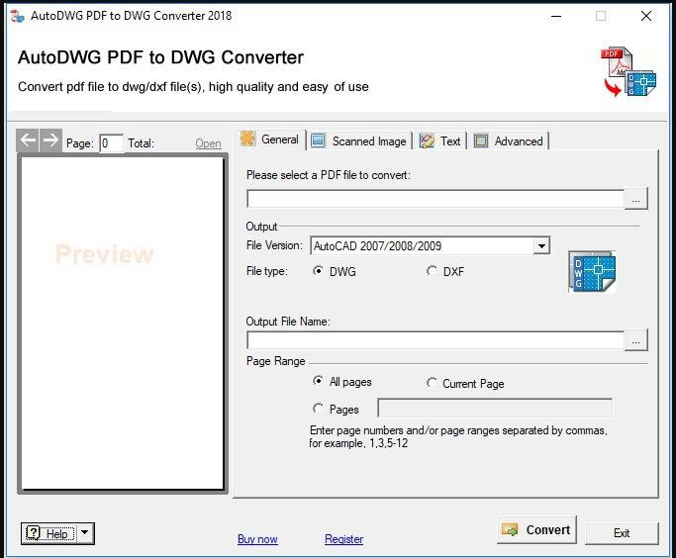This screenshot has width=676, height=558.
Task: Open the Register link
Action: 343,538
